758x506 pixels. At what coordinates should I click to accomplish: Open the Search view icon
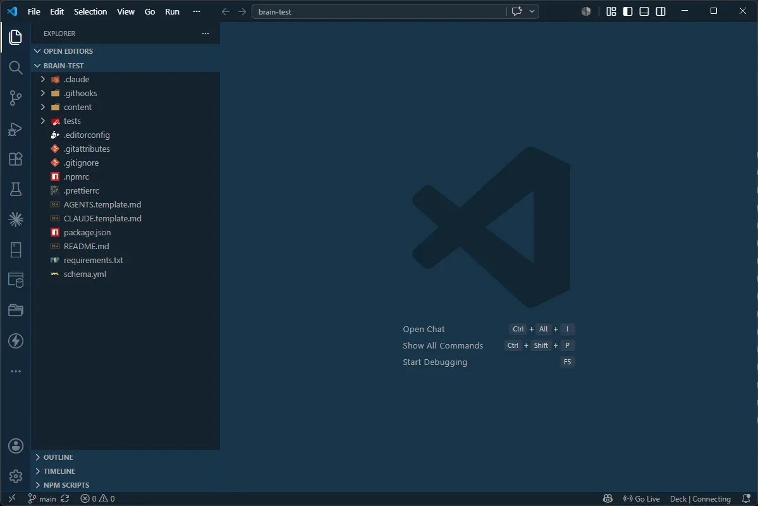coord(15,68)
